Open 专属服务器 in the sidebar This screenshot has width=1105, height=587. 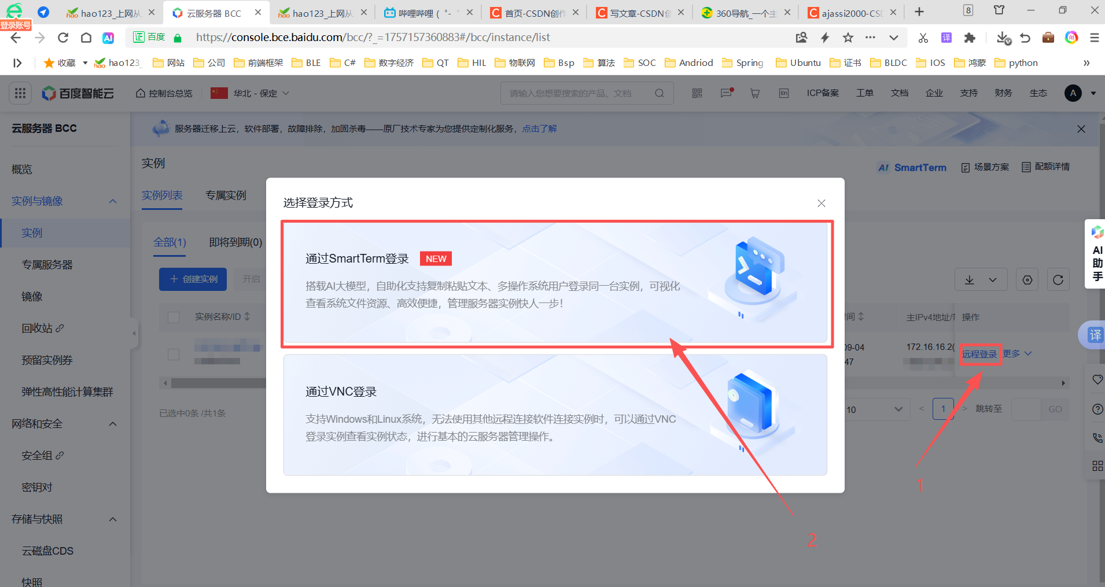pos(47,265)
